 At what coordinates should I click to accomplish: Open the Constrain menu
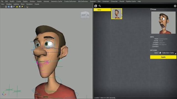pos(106,1)
